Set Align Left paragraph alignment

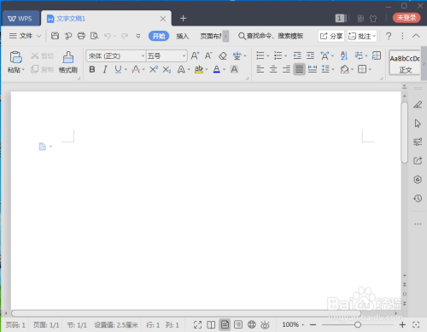click(x=260, y=69)
